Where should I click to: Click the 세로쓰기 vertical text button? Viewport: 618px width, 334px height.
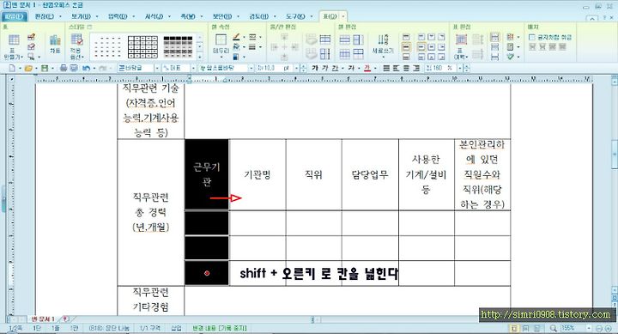tap(383, 46)
